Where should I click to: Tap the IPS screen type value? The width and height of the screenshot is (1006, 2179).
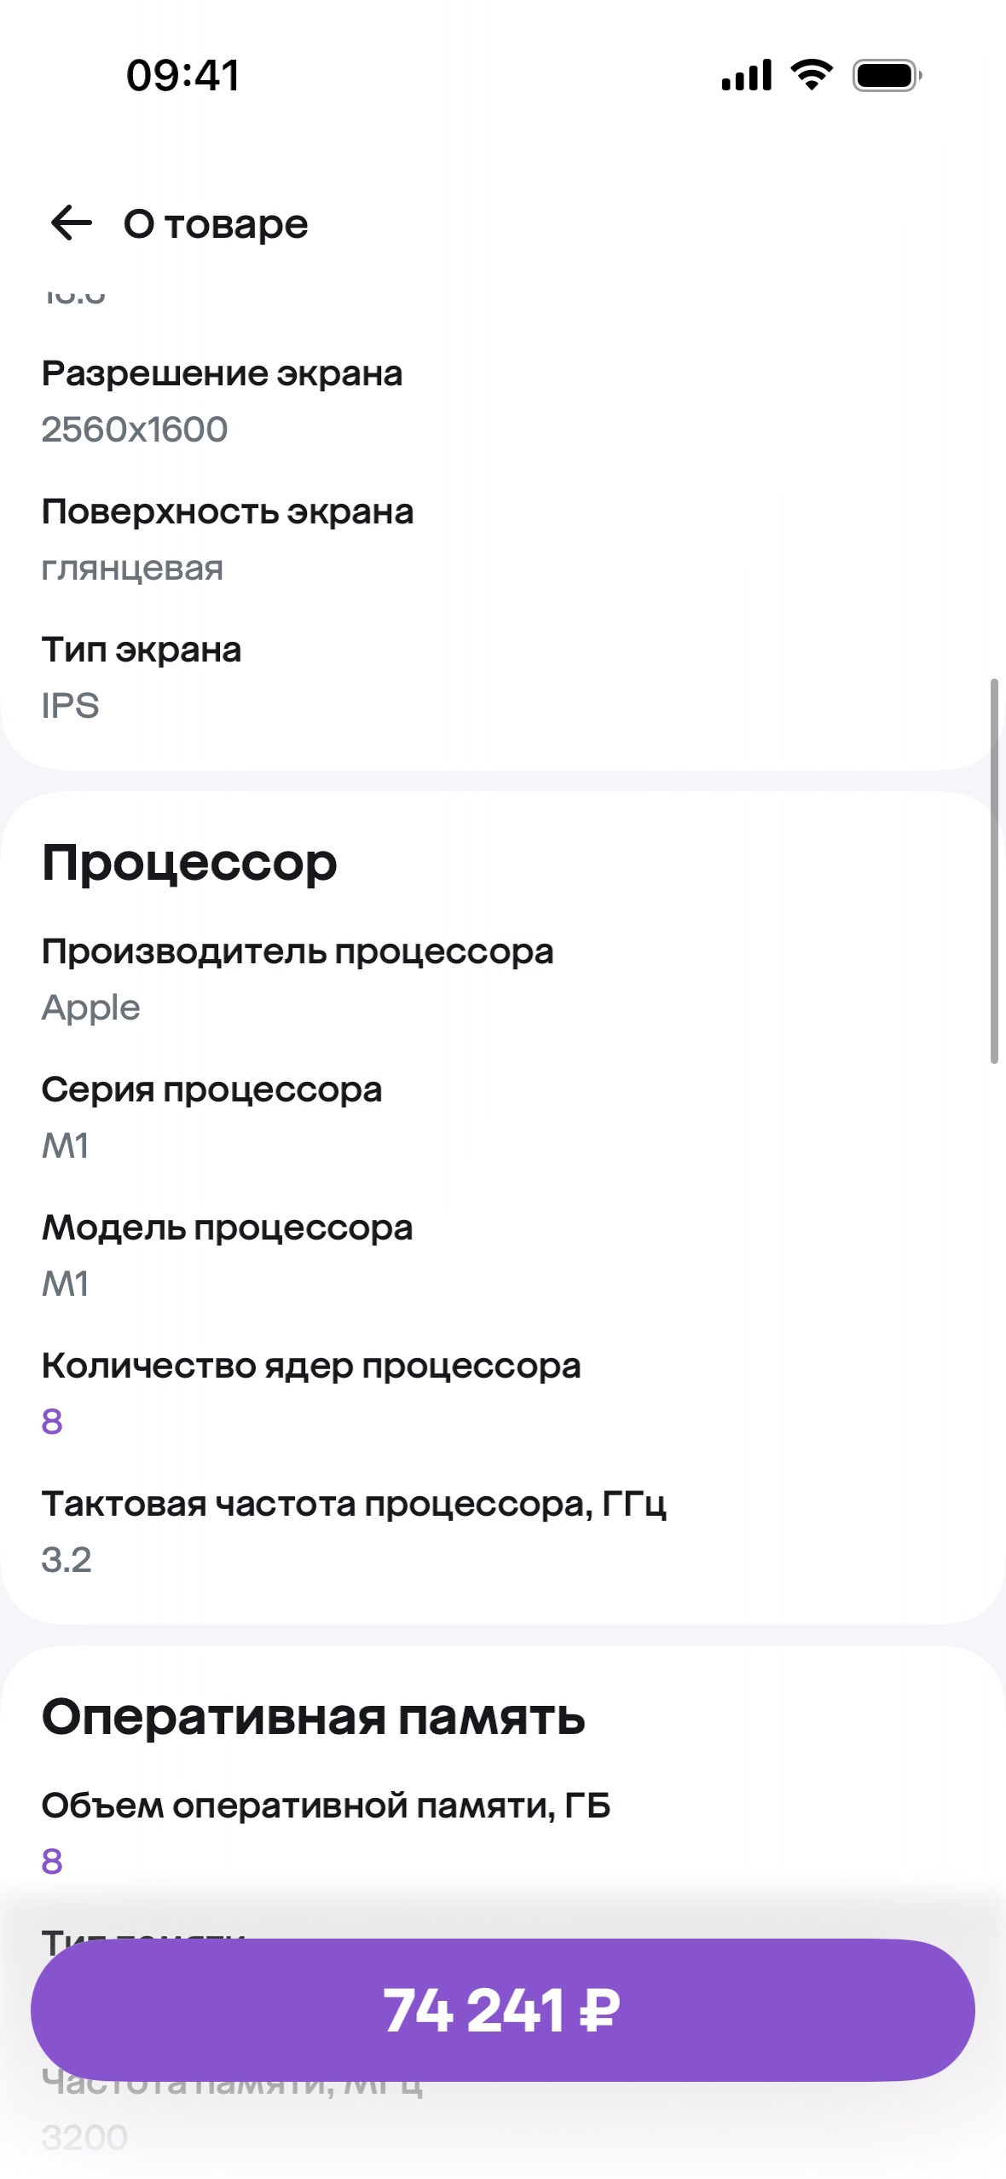[71, 706]
